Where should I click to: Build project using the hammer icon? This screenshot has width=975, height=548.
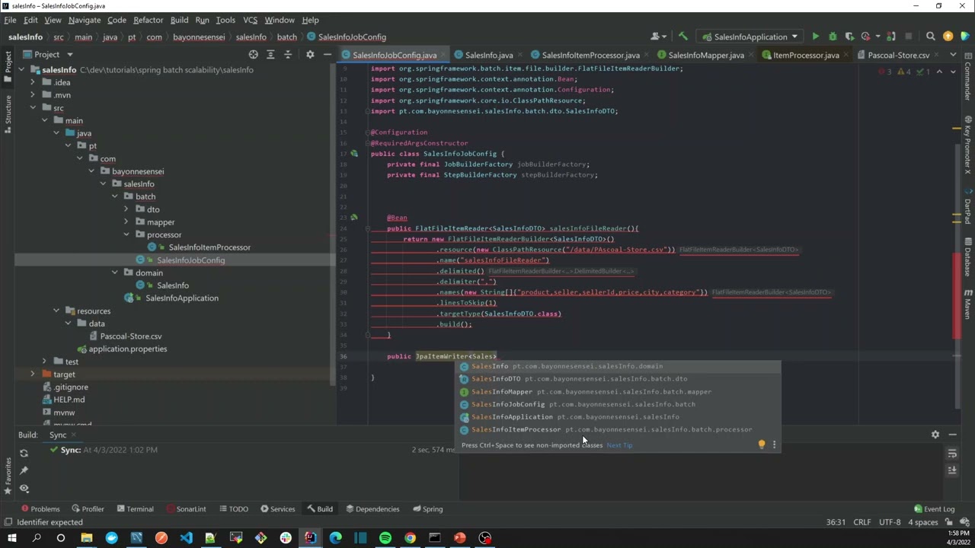(x=683, y=37)
